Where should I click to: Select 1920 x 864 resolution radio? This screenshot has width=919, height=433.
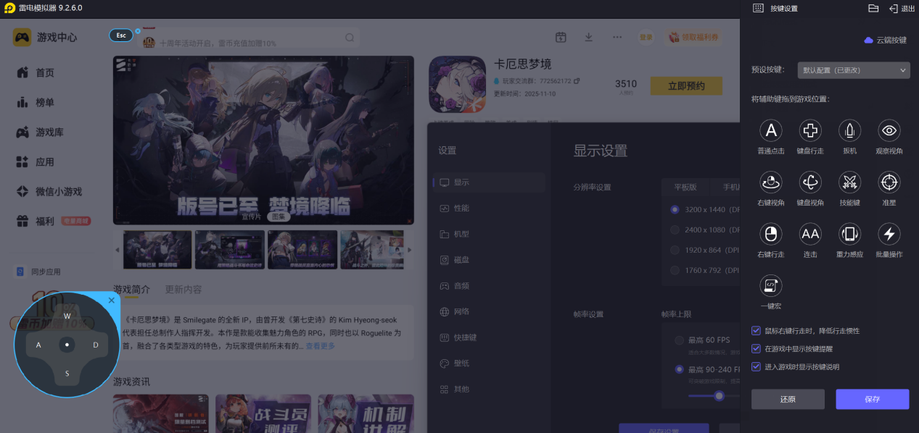click(x=675, y=250)
